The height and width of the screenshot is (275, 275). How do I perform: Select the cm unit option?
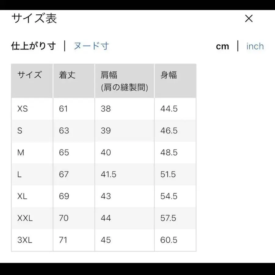[222, 46]
